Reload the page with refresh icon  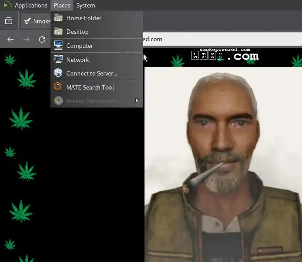point(42,39)
